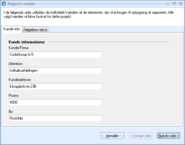Screen dimensions: 185x145
Task: Click into the Postnr field
Action: click(55, 102)
